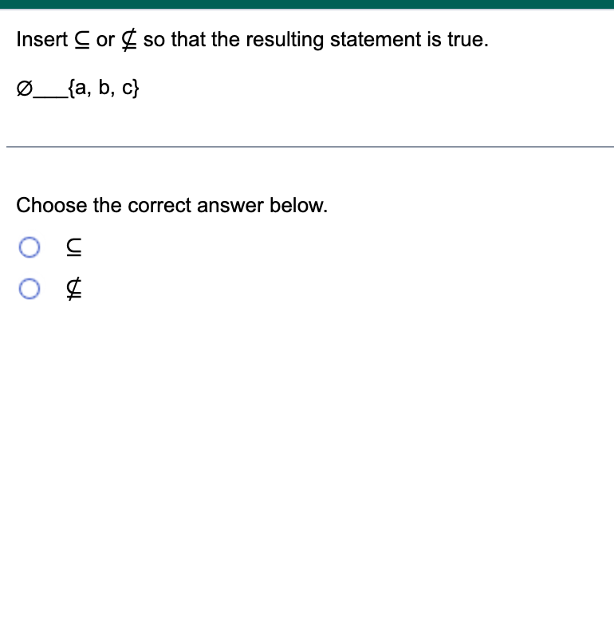Click the set {a, b, c}
This screenshot has width=614, height=643.
click(x=104, y=89)
